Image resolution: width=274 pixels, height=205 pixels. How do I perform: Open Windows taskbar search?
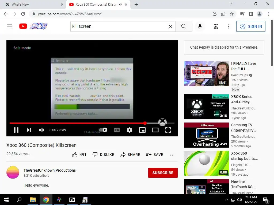tap(19, 200)
